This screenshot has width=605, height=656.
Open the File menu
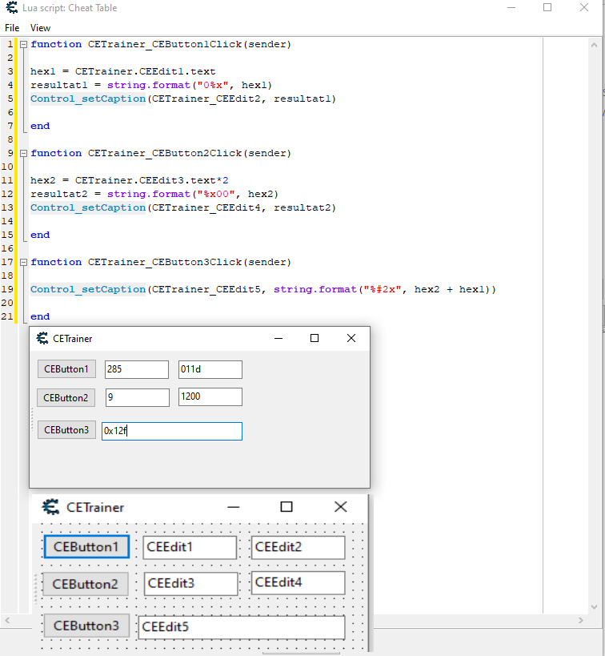12,28
